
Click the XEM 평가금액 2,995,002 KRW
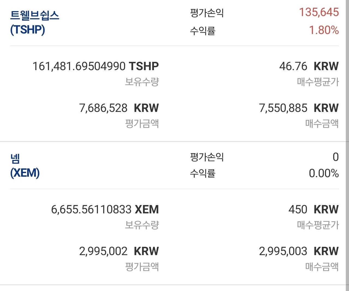(x=119, y=251)
